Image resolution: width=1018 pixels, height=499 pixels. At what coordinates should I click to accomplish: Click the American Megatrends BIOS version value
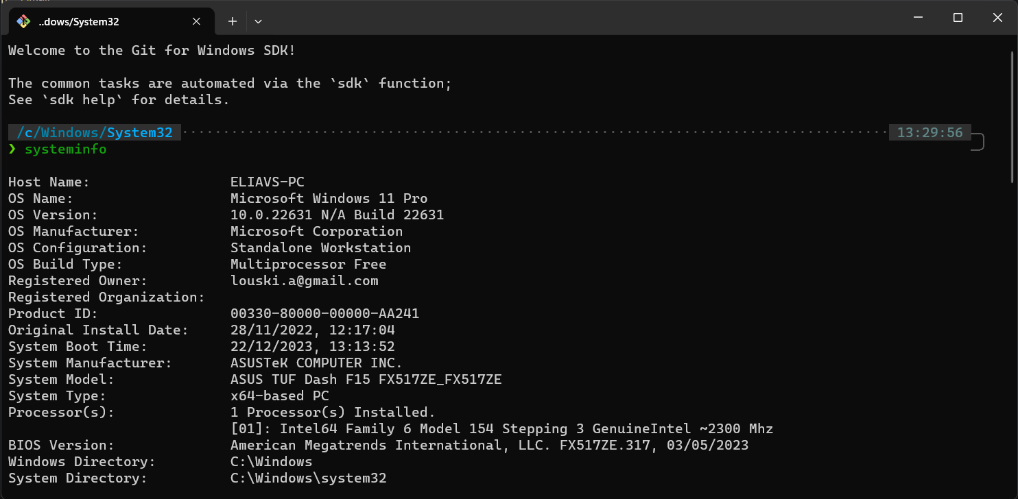(490, 445)
